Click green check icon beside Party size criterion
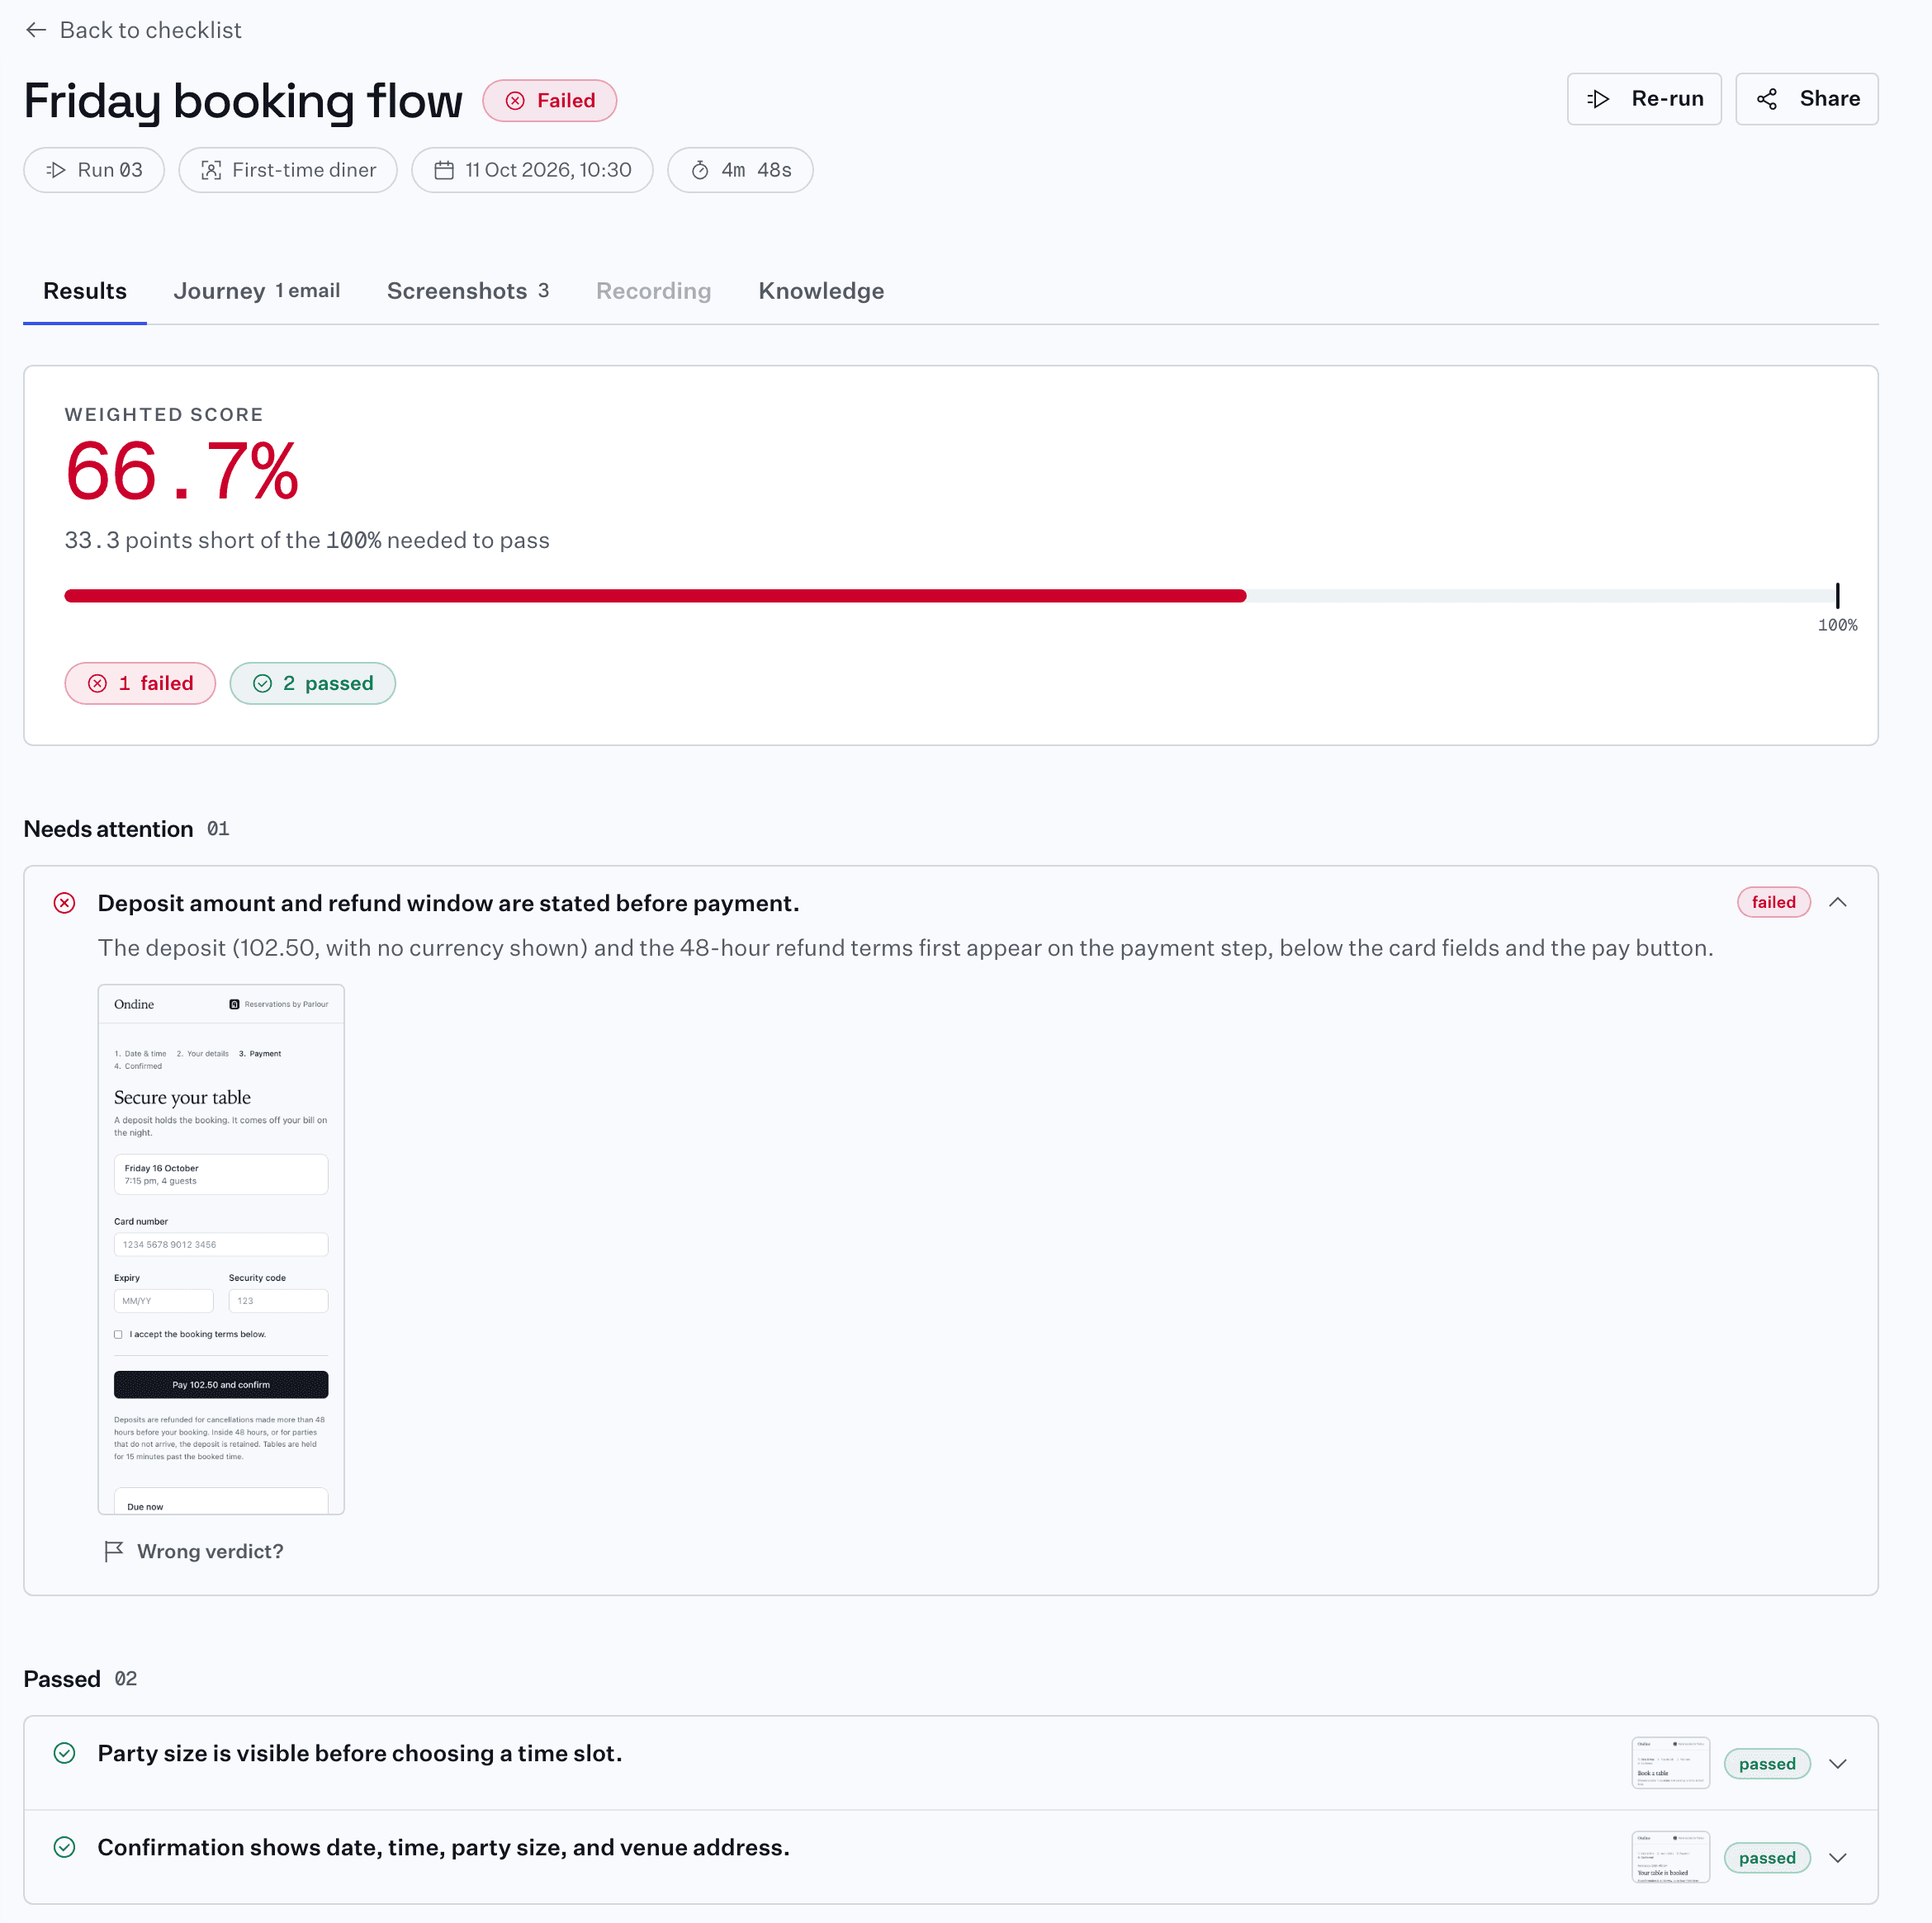 (x=64, y=1753)
